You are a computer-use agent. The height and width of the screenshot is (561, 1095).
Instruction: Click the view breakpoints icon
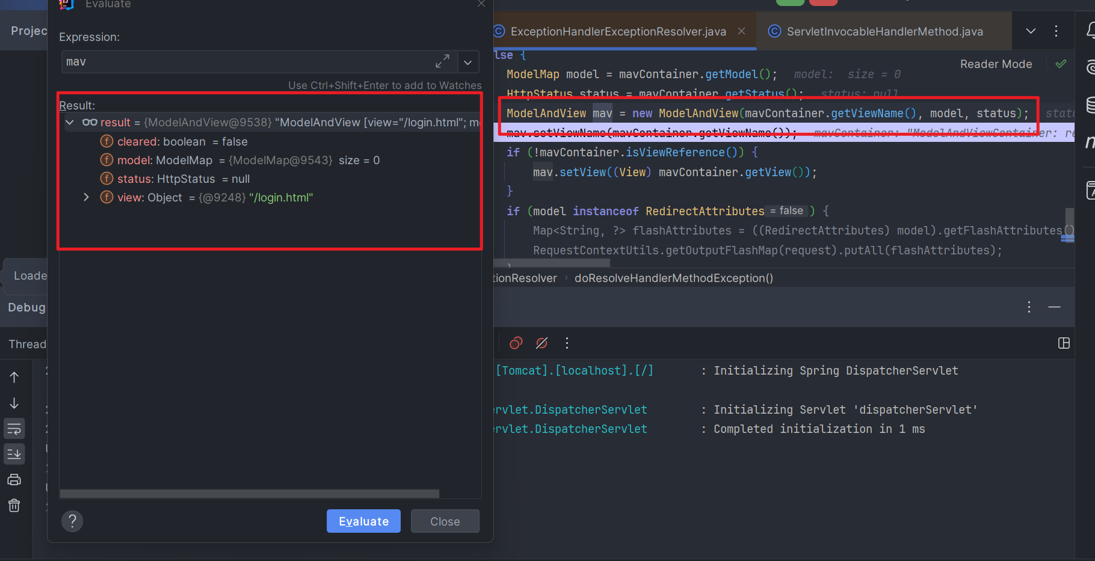(x=516, y=343)
